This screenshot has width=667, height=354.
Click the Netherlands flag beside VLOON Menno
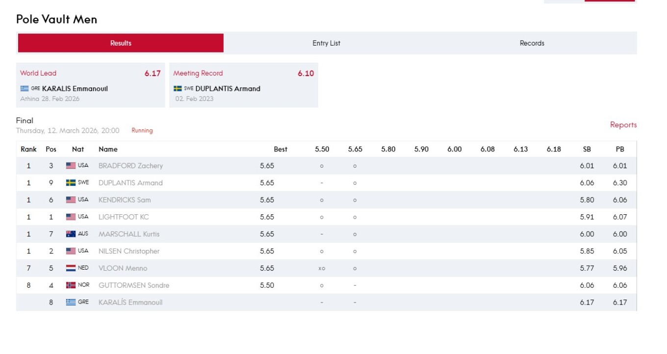point(71,268)
